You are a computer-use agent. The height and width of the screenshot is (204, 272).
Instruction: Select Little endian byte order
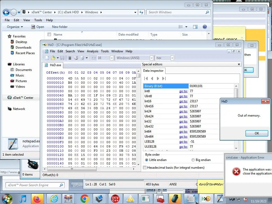(156, 160)
